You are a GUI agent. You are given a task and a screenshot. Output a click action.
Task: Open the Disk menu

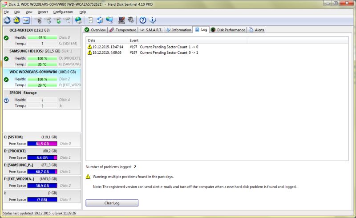coord(17,12)
